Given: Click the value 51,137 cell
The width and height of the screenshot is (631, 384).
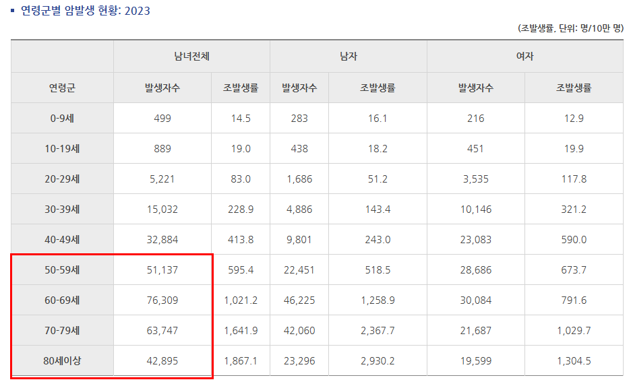Looking at the screenshot, I should [x=162, y=269].
